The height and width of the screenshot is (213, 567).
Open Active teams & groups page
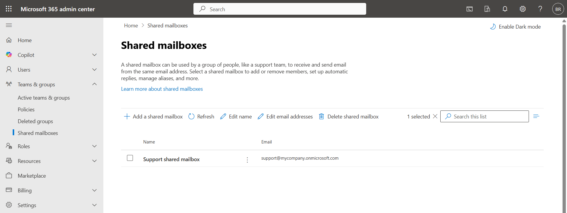(44, 98)
